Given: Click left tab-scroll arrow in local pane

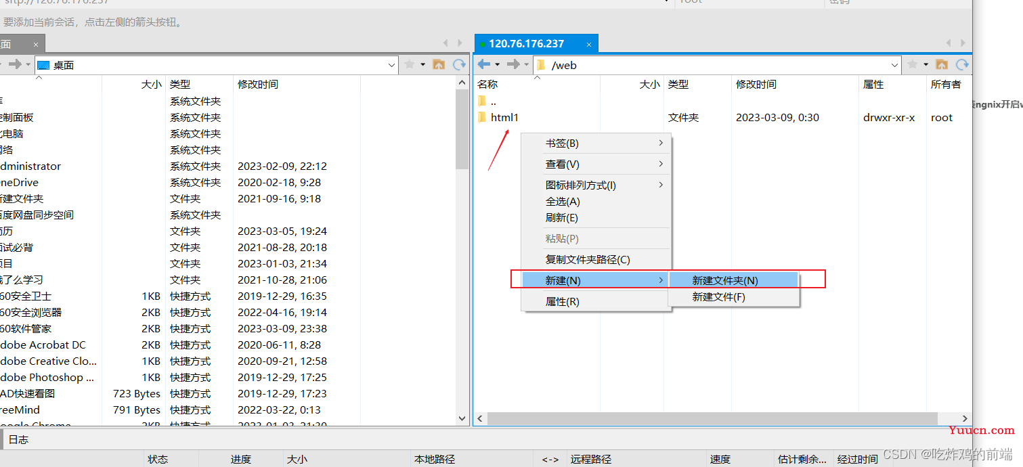Looking at the screenshot, I should click(445, 43).
